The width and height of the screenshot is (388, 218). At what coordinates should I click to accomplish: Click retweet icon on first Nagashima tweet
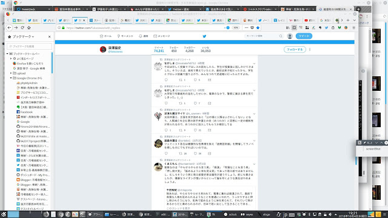tap(181, 80)
